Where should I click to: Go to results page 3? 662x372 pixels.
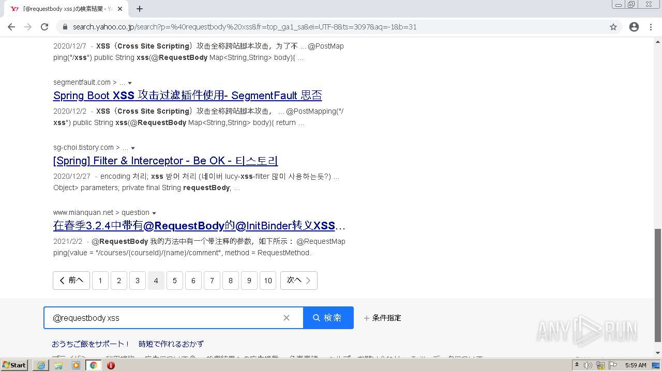(x=138, y=281)
